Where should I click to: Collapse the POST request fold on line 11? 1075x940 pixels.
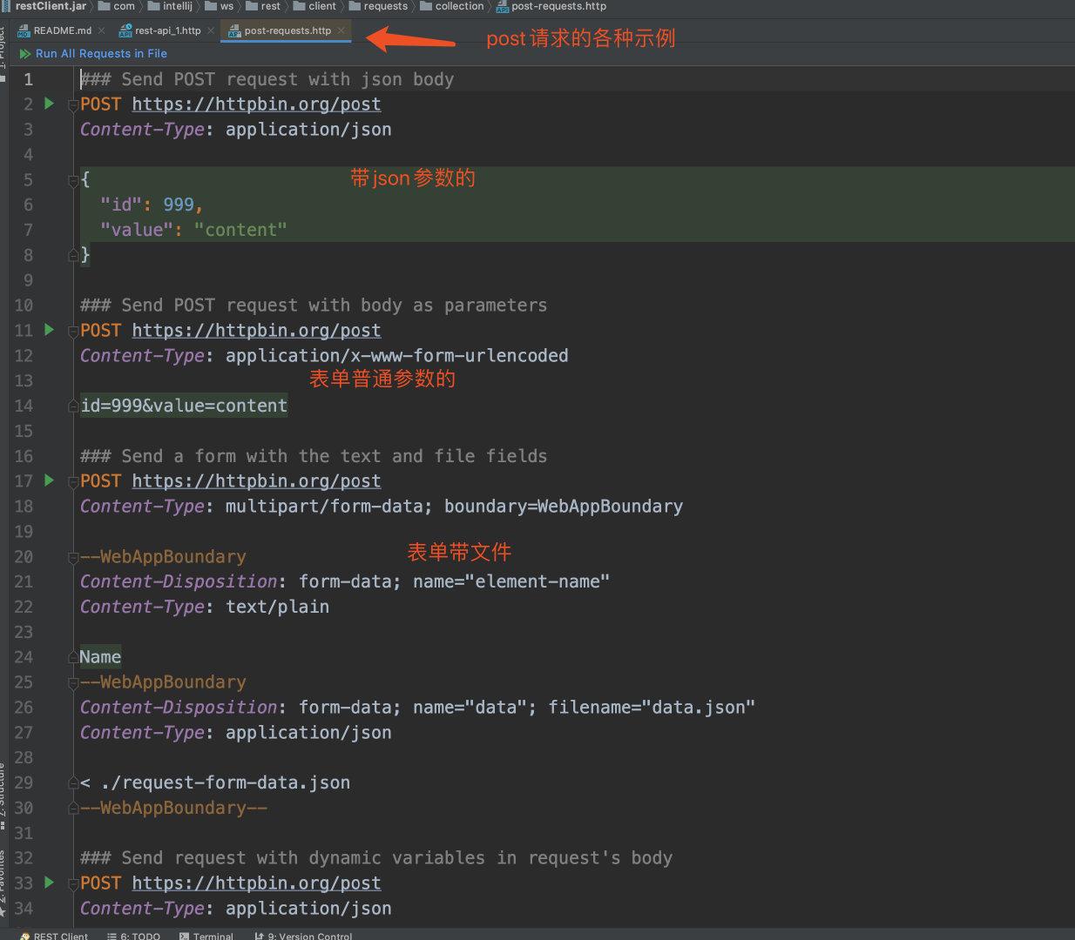tap(74, 331)
